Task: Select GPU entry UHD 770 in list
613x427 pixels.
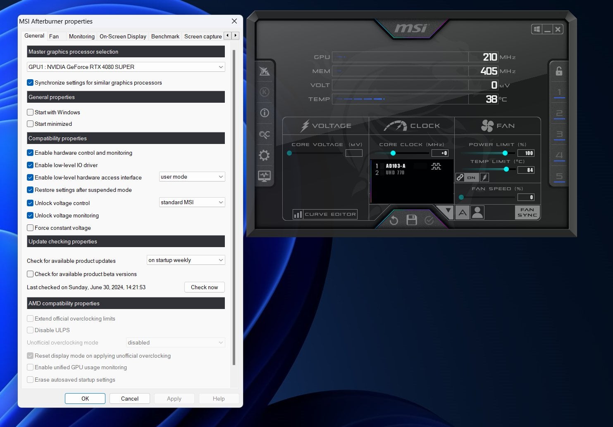Action: pos(395,172)
